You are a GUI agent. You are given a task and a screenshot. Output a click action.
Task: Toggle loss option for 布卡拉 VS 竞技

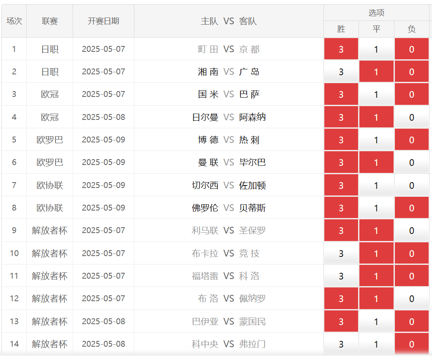click(412, 254)
